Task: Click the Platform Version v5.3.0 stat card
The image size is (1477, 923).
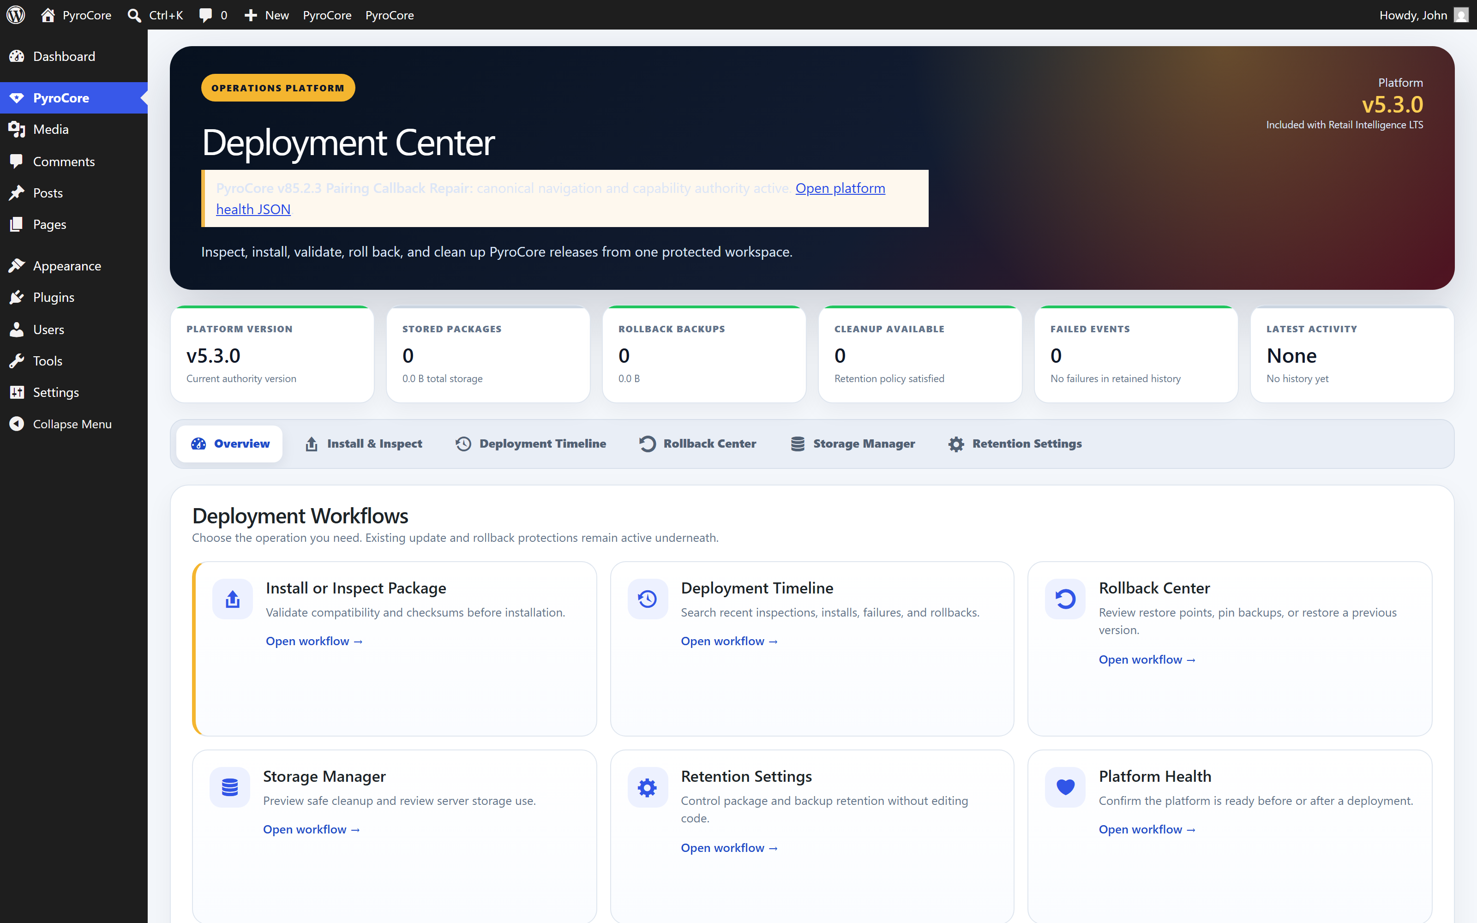Action: pyautogui.click(x=272, y=354)
